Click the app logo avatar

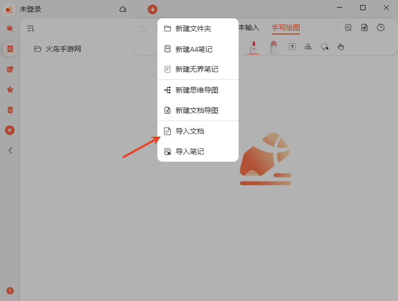tap(9, 9)
